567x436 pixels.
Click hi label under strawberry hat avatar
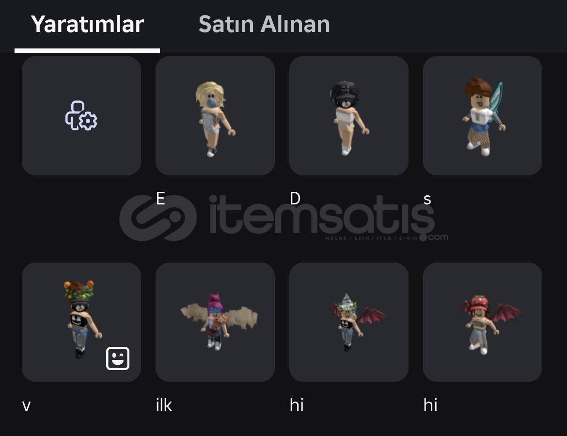click(x=430, y=405)
